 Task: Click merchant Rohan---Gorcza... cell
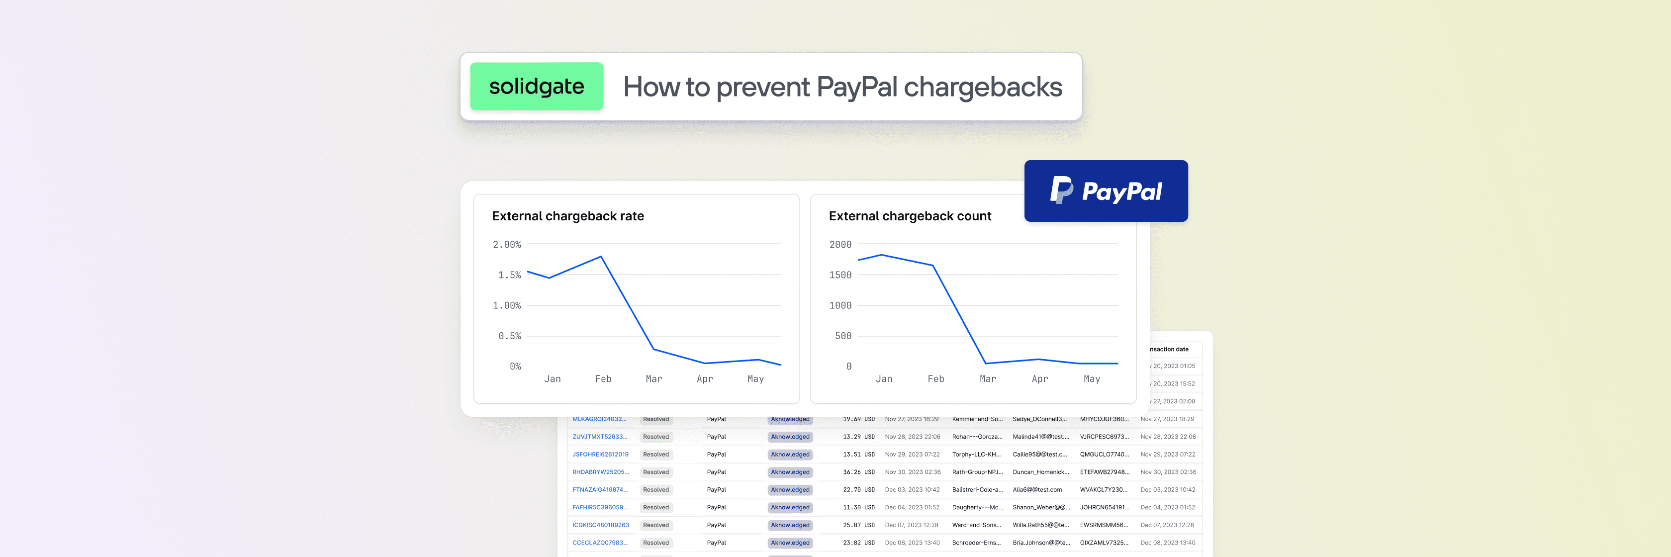click(x=977, y=437)
